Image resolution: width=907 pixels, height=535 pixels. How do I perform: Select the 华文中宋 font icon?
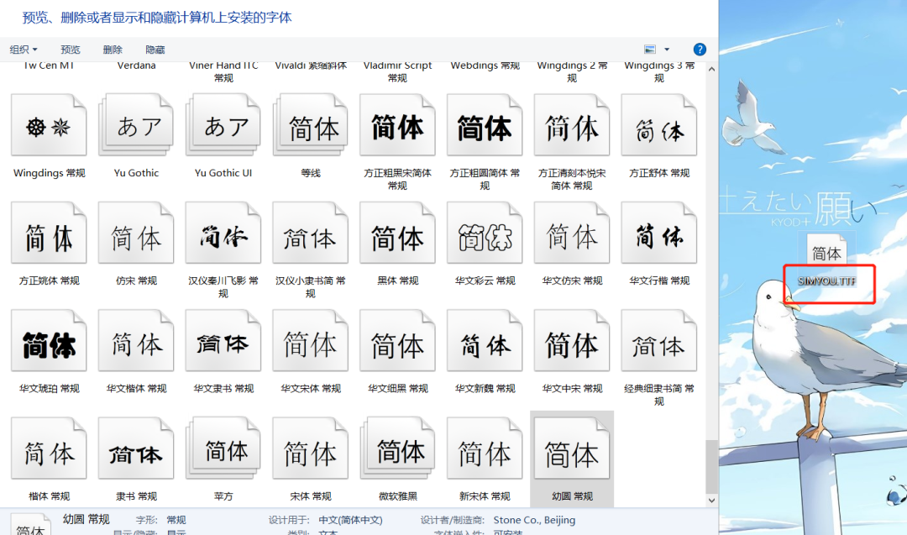click(572, 341)
